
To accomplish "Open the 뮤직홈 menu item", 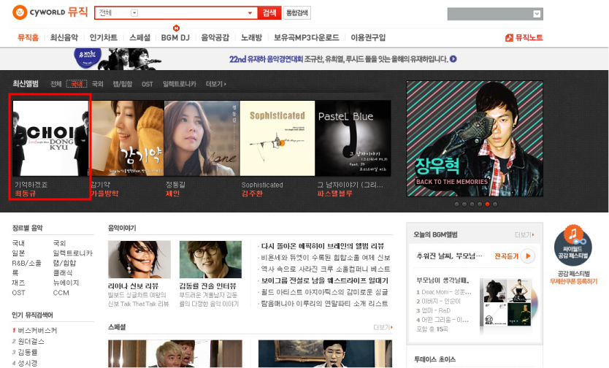I will [28, 38].
